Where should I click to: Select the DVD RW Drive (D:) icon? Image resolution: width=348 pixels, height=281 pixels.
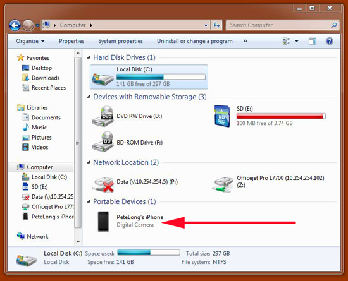pyautogui.click(x=103, y=116)
